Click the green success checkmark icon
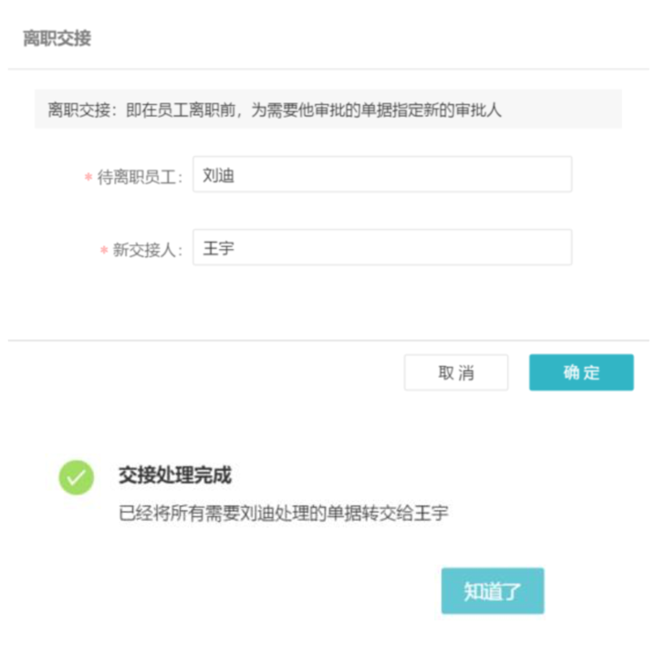Screen dimensions: 665x654 pyautogui.click(x=77, y=477)
